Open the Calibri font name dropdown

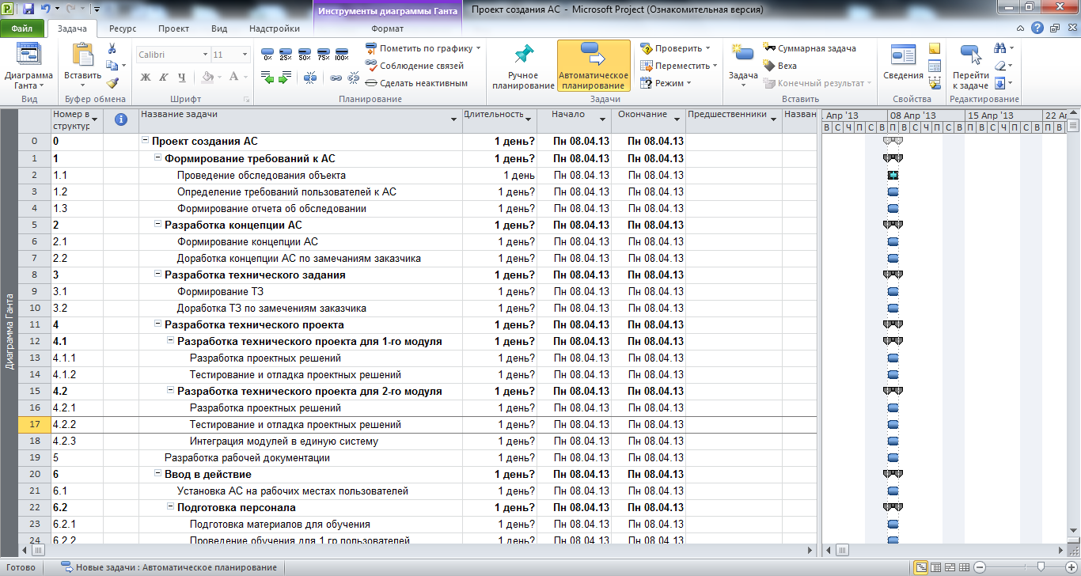coord(206,55)
